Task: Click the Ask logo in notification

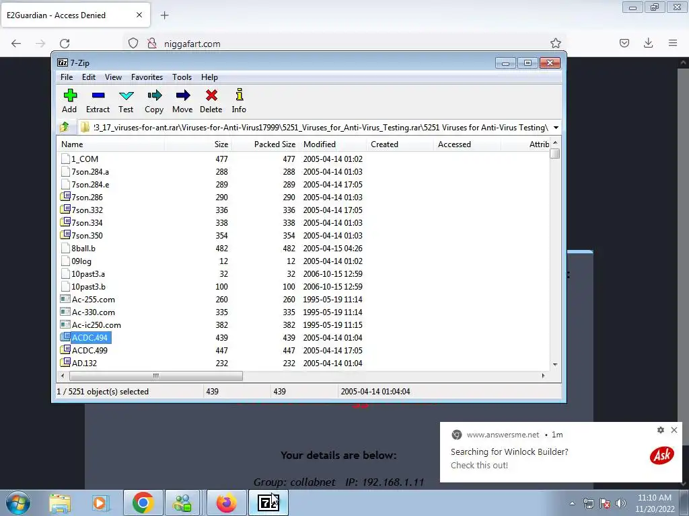Action: 662,456
